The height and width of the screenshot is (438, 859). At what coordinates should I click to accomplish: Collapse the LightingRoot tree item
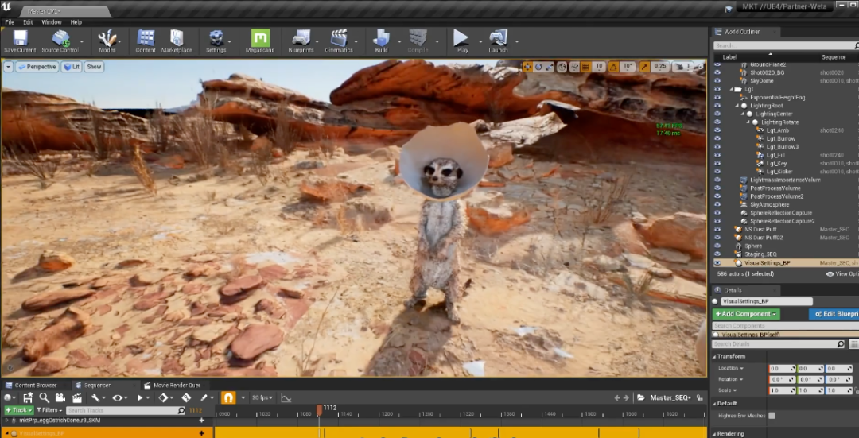click(737, 106)
